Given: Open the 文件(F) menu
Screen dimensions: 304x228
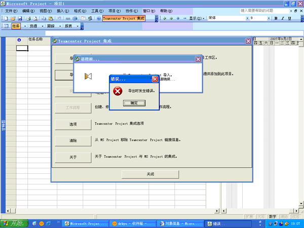Looking at the screenshot, I should click(11, 11).
